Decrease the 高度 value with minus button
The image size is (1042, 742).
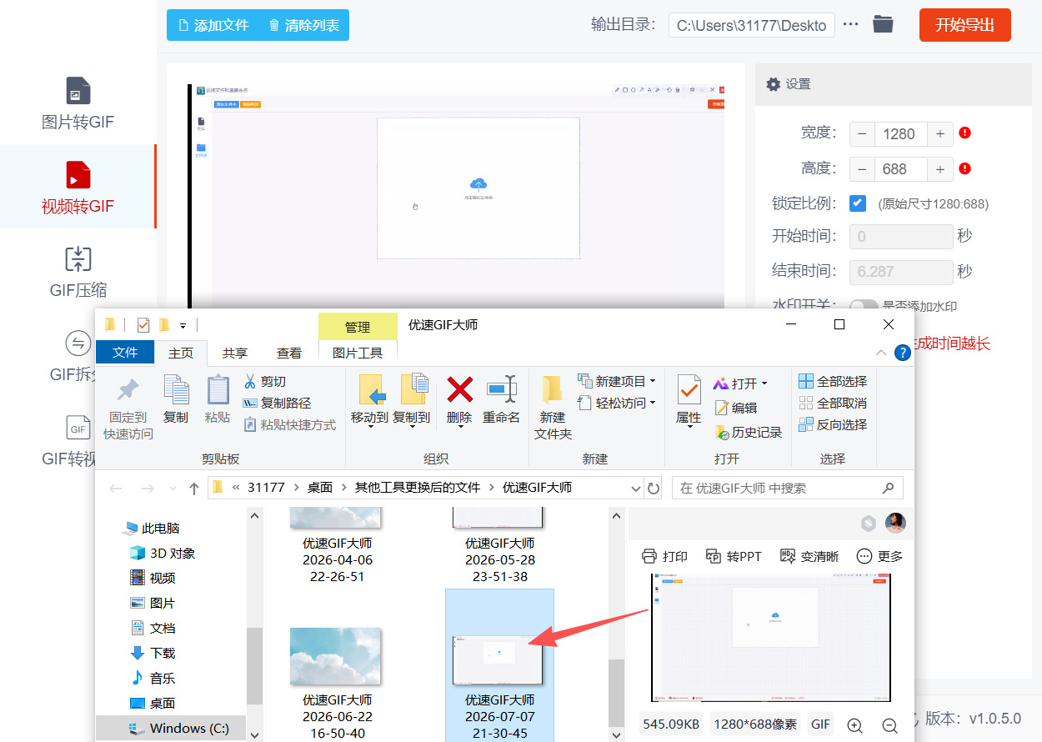click(x=862, y=169)
